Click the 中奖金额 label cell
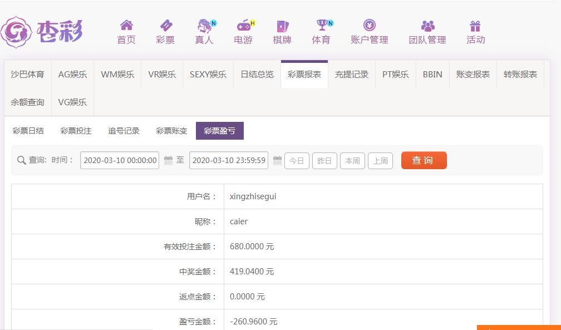 click(118, 272)
